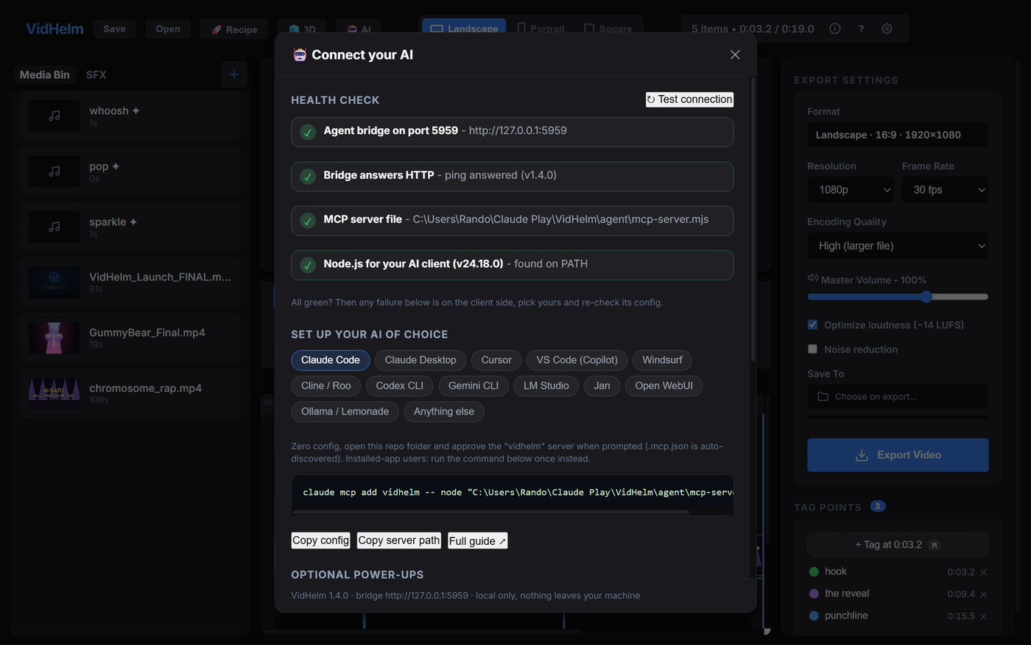Add media with the plus button
1031x645 pixels.
pos(234,74)
